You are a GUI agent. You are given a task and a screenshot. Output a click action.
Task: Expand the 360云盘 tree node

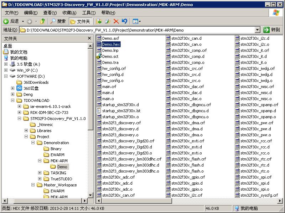[x=12, y=88]
